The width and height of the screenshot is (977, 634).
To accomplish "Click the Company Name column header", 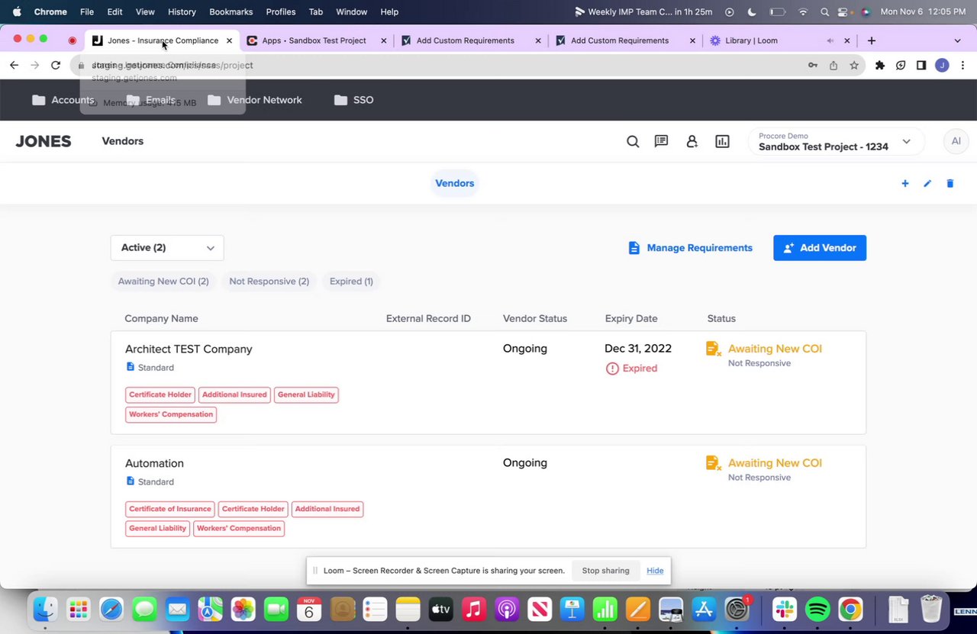I will tap(161, 319).
